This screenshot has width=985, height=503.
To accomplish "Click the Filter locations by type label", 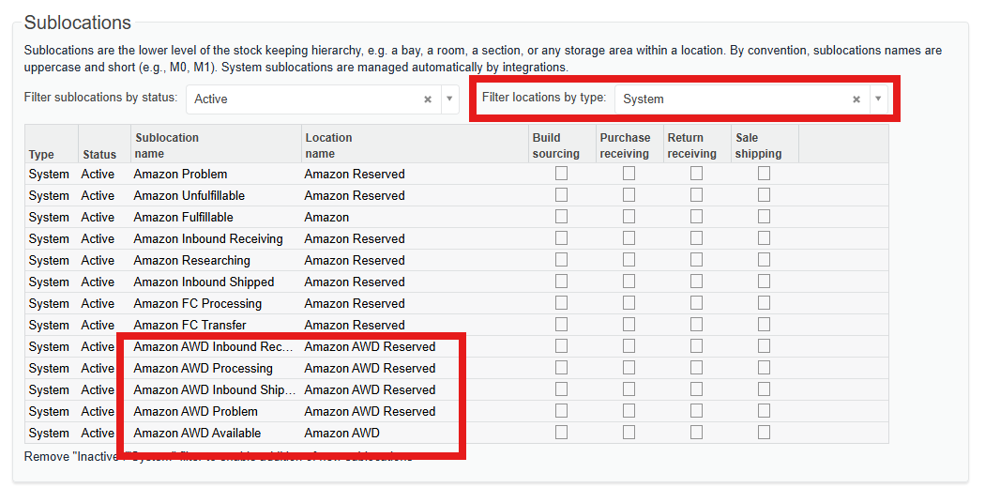I will pos(544,98).
